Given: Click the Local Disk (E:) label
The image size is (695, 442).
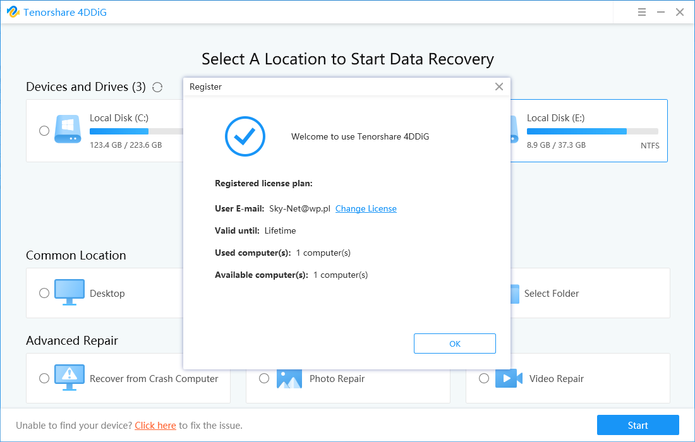Looking at the screenshot, I should click(555, 118).
